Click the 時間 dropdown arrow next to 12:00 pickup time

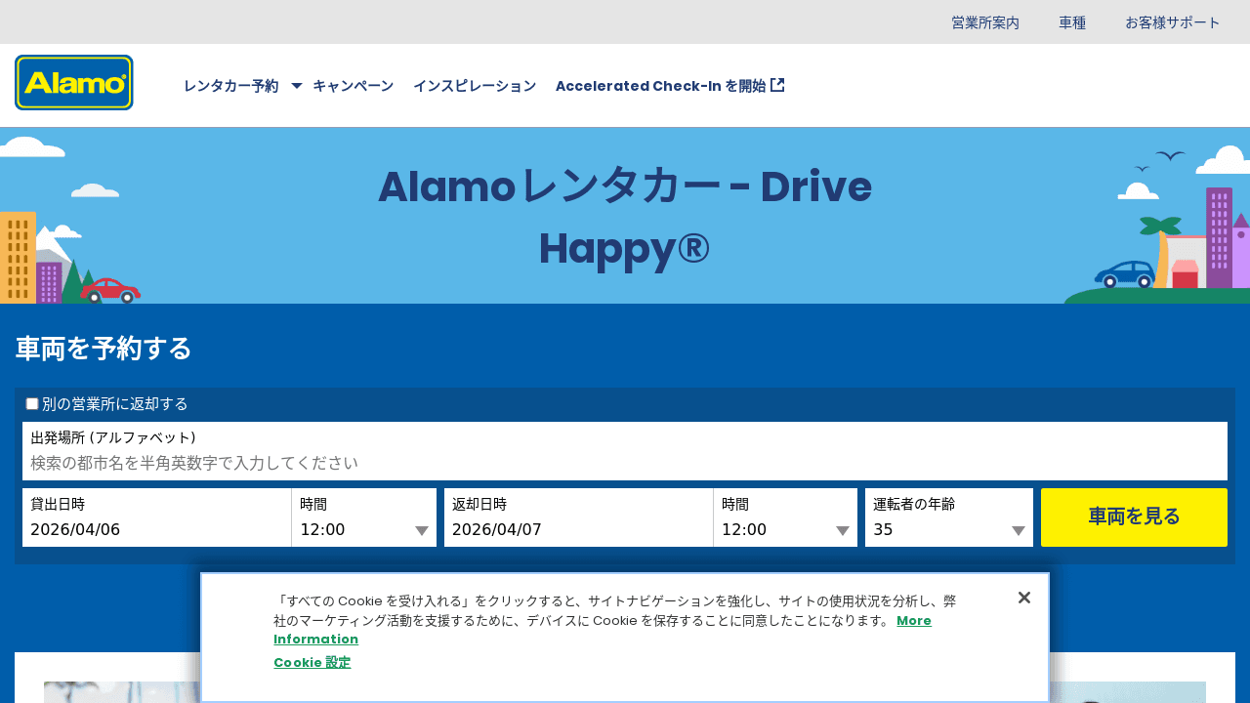click(x=422, y=531)
